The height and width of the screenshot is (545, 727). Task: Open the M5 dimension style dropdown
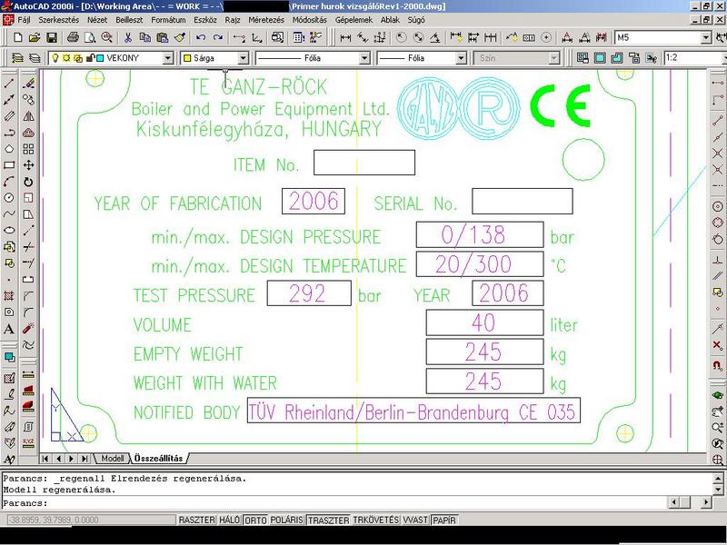[706, 37]
